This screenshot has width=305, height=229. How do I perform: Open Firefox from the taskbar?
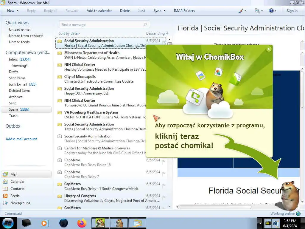pos(82,223)
